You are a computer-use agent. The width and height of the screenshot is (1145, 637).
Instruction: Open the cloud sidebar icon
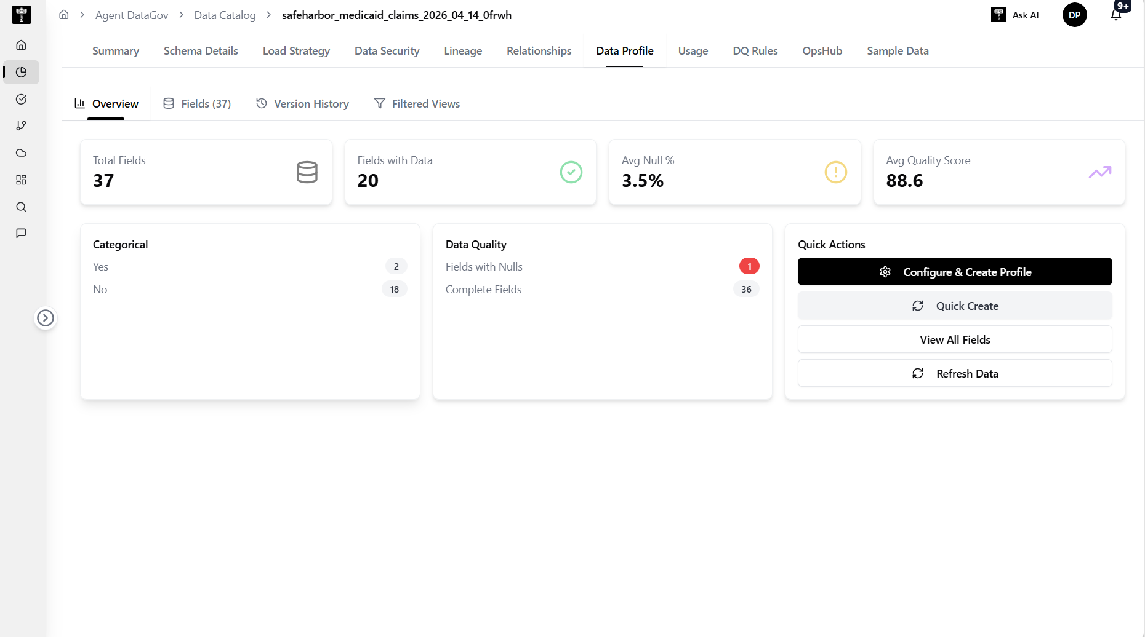(21, 152)
